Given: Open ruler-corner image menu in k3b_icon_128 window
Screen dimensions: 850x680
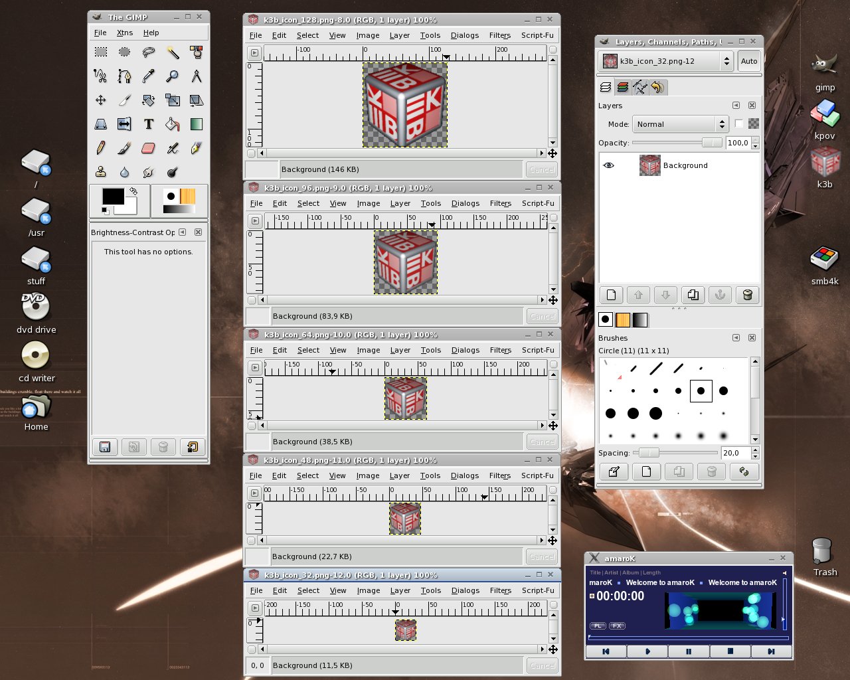Looking at the screenshot, I should [254, 53].
